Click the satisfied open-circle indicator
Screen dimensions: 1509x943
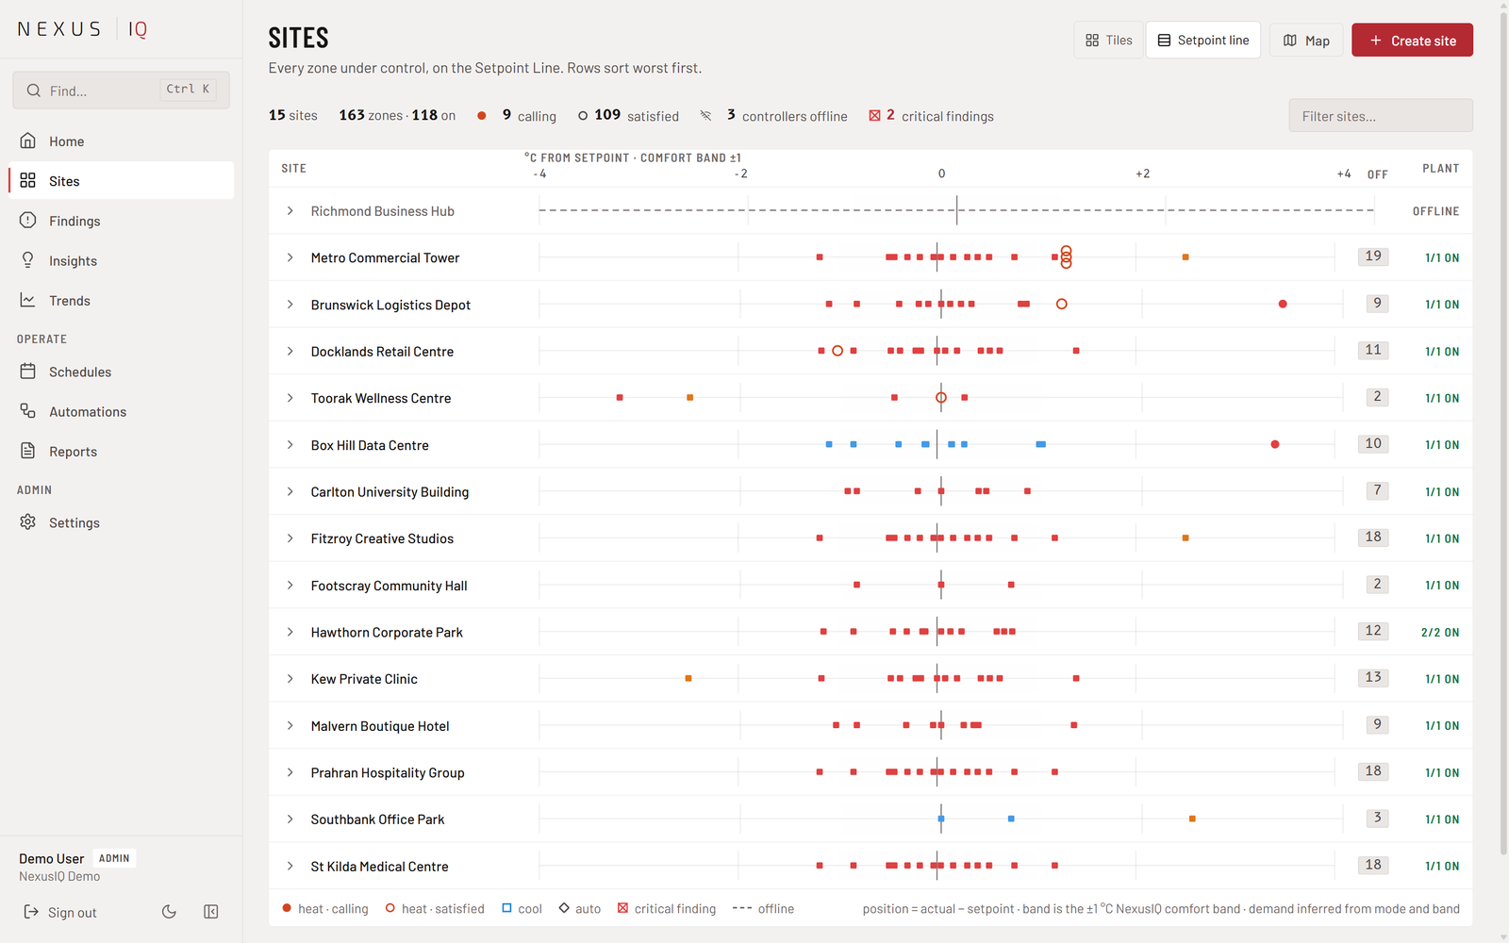pos(583,116)
